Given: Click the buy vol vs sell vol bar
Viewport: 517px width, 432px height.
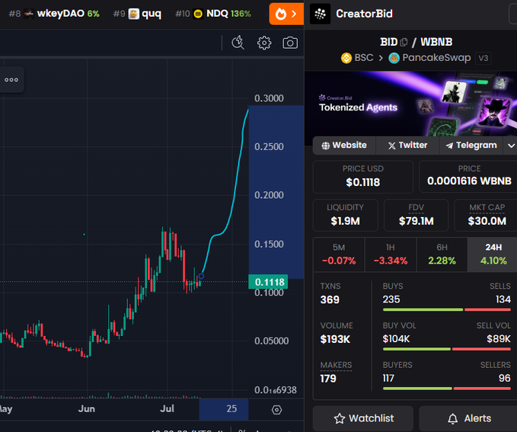Looking at the screenshot, I should [447, 349].
